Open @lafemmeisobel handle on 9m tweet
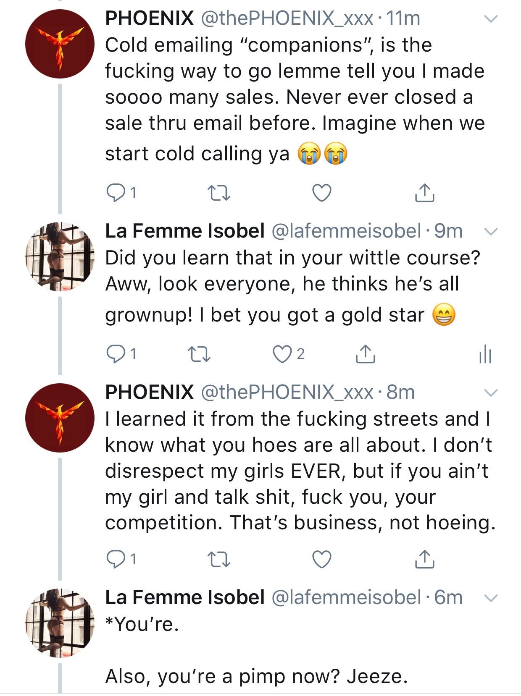Screen dimensions: 521x696 click(347, 231)
